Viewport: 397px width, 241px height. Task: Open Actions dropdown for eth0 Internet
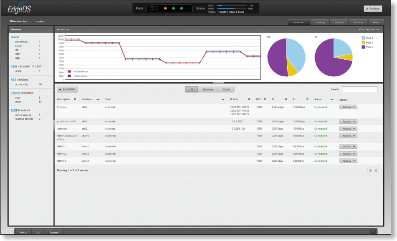(x=348, y=107)
